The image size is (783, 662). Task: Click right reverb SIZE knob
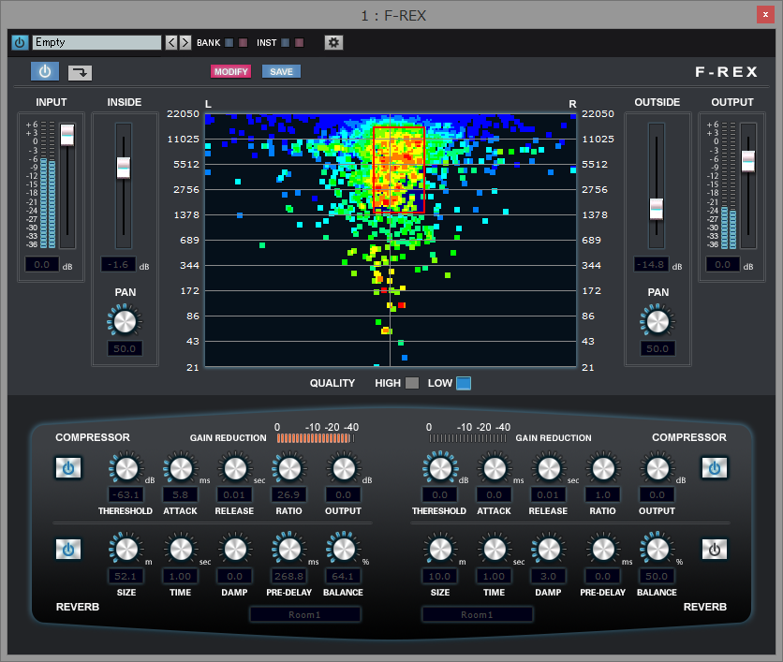coord(440,550)
